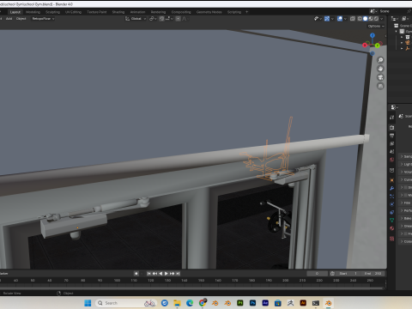Open Microsoft Edge from taskbar
The width and height of the screenshot is (412, 309).
point(190,303)
